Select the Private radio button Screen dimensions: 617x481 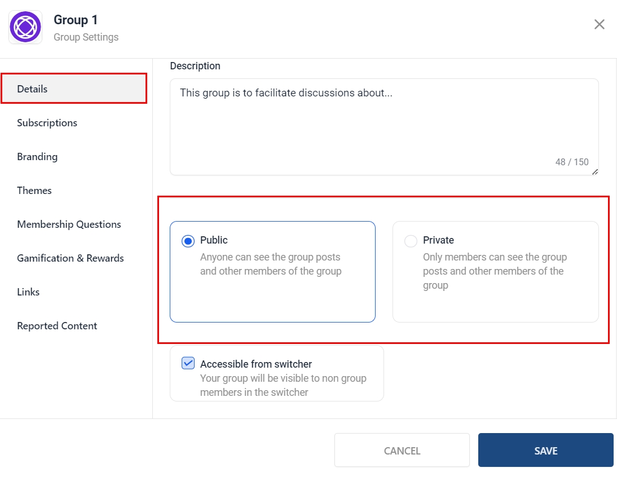tap(411, 241)
